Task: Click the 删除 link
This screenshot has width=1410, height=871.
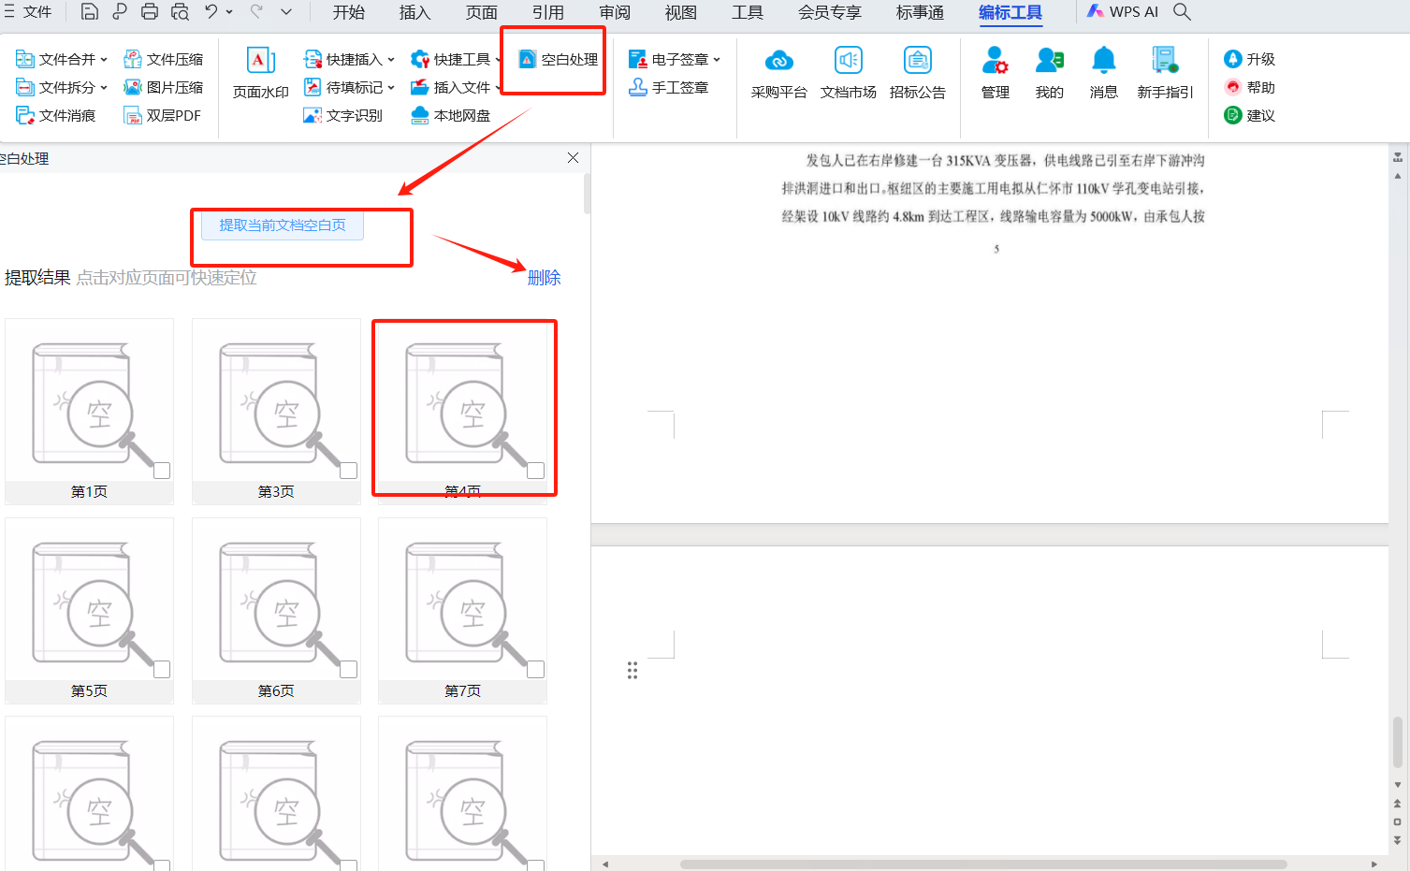Action: click(544, 278)
